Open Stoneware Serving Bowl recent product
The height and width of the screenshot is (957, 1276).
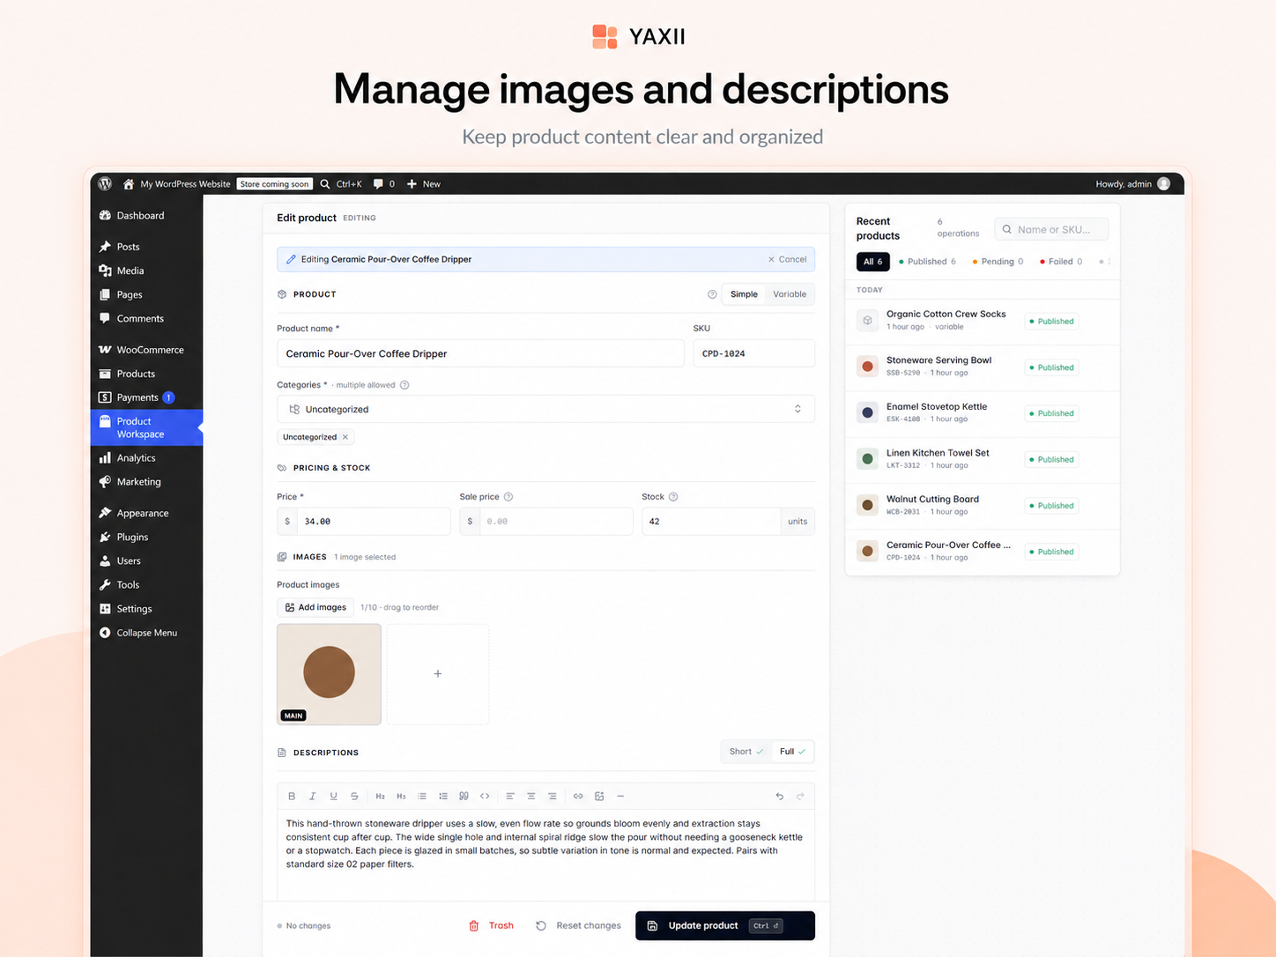(x=982, y=367)
